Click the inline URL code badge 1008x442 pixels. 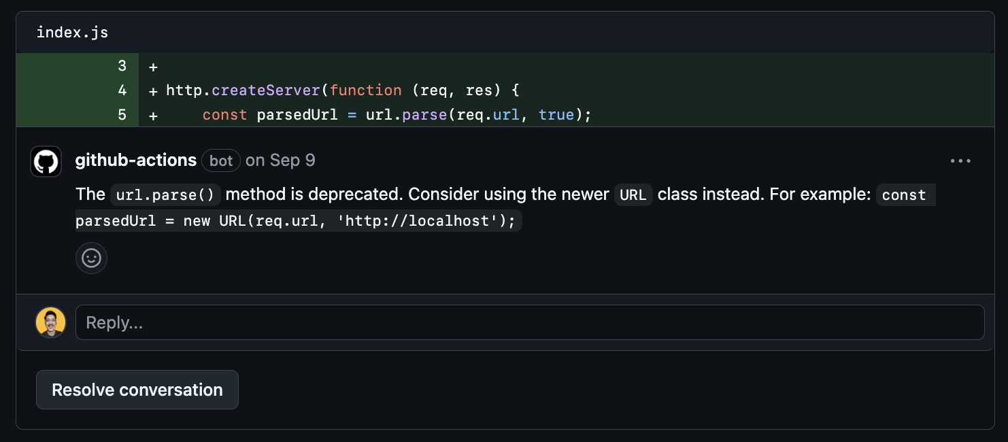click(x=633, y=195)
